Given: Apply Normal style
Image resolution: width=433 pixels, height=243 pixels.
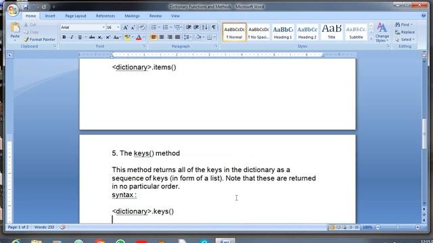Looking at the screenshot, I should tap(234, 32).
